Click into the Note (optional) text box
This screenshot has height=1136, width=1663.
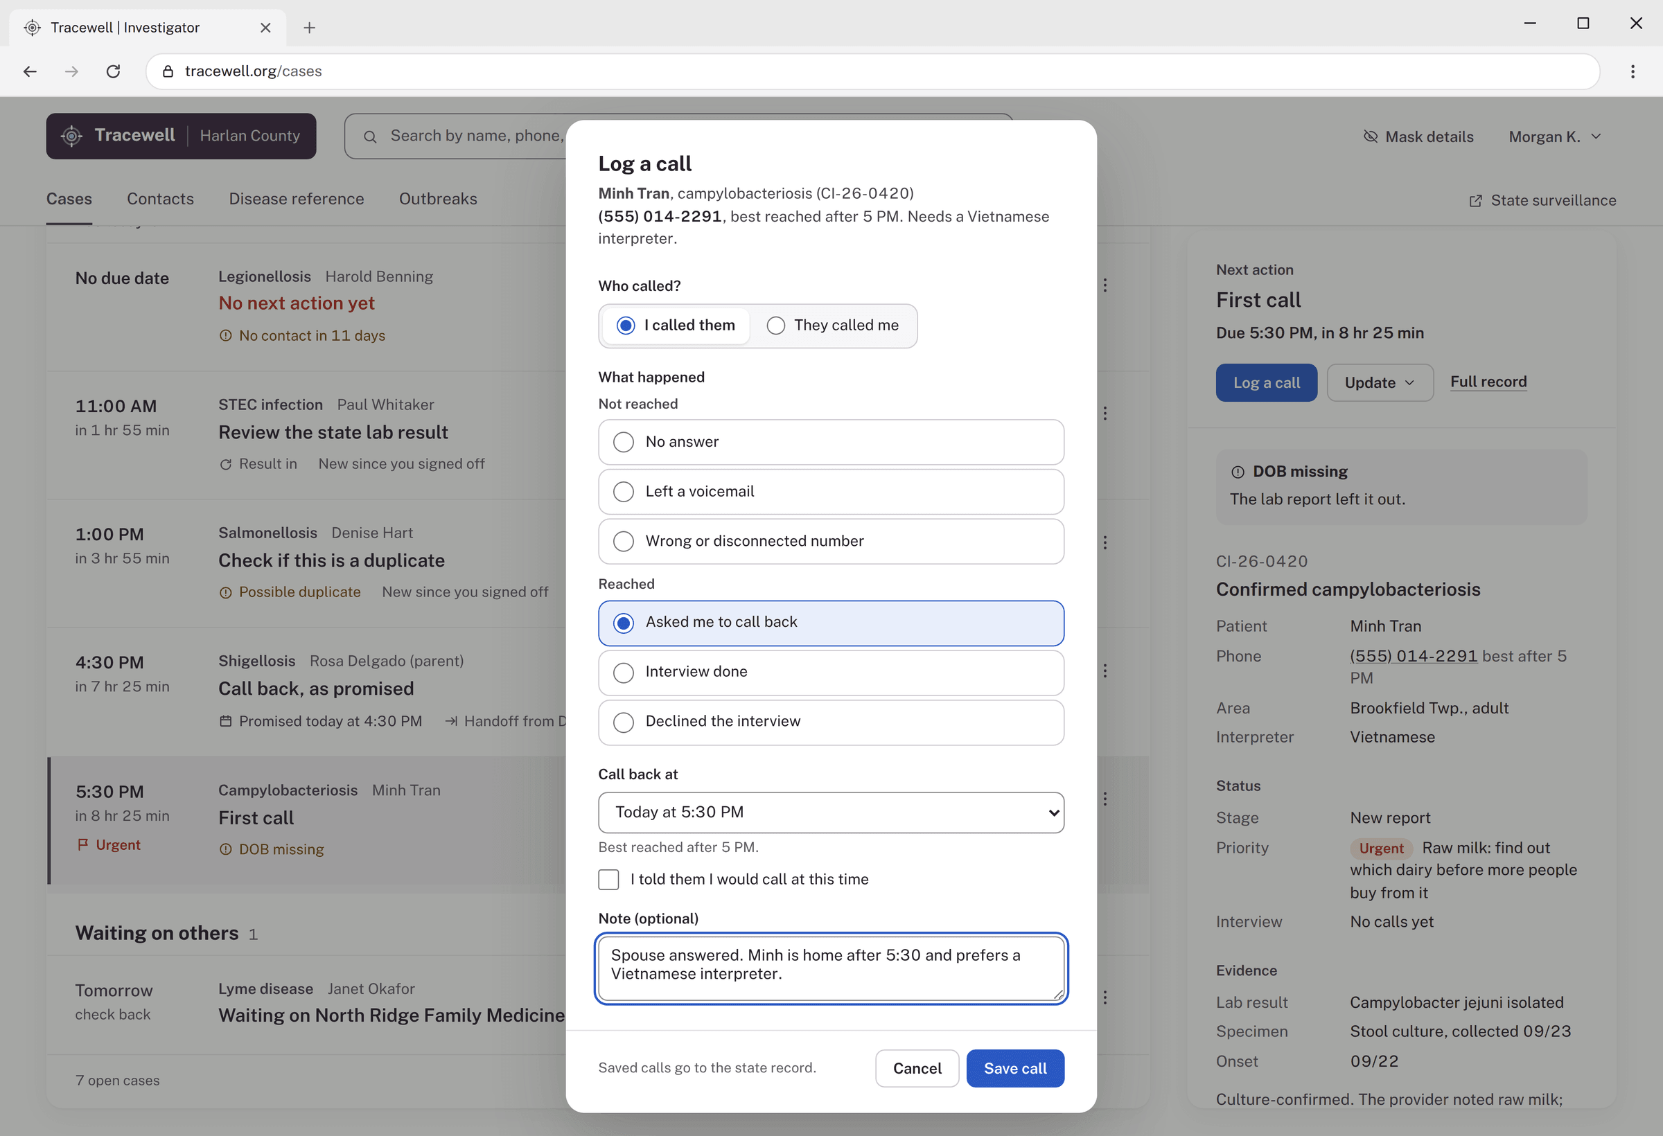coord(831,968)
